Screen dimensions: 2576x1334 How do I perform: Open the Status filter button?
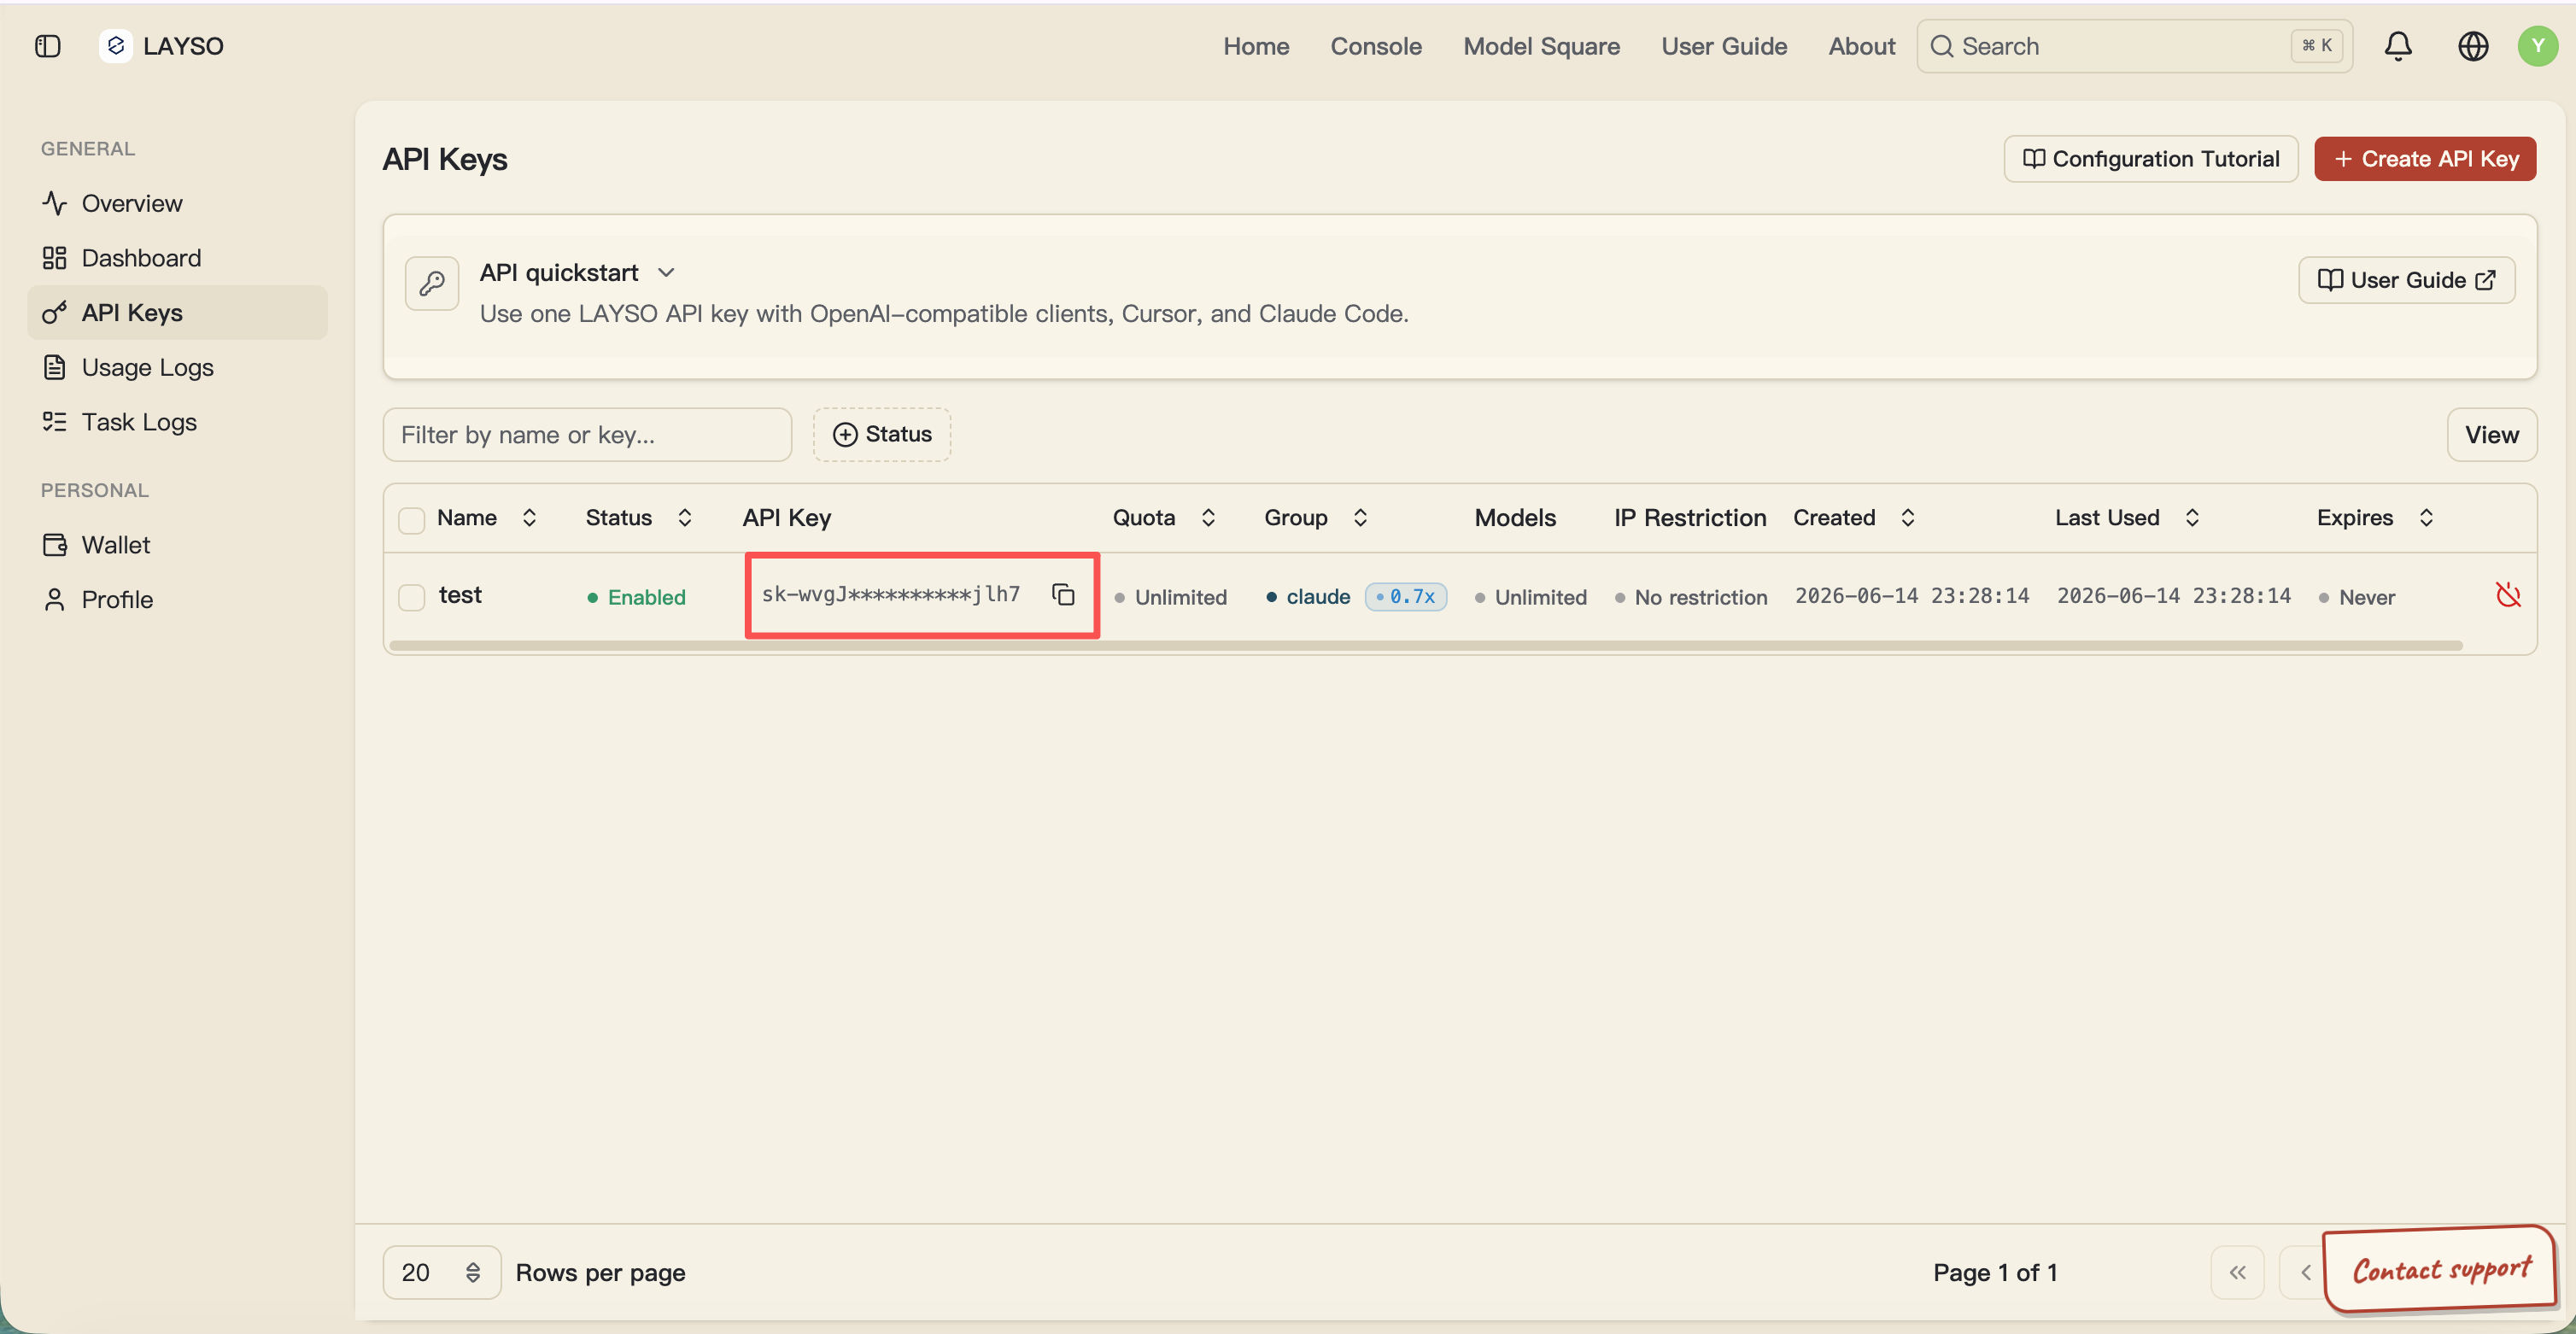point(881,434)
